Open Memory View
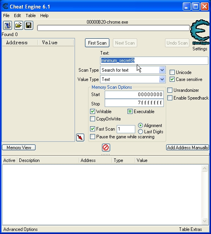Image resolution: width=211 pixels, height=234 pixels. coord(19,148)
